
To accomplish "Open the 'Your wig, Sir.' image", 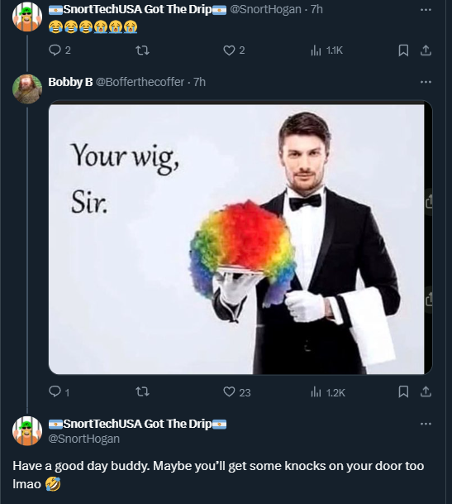I will [x=240, y=238].
